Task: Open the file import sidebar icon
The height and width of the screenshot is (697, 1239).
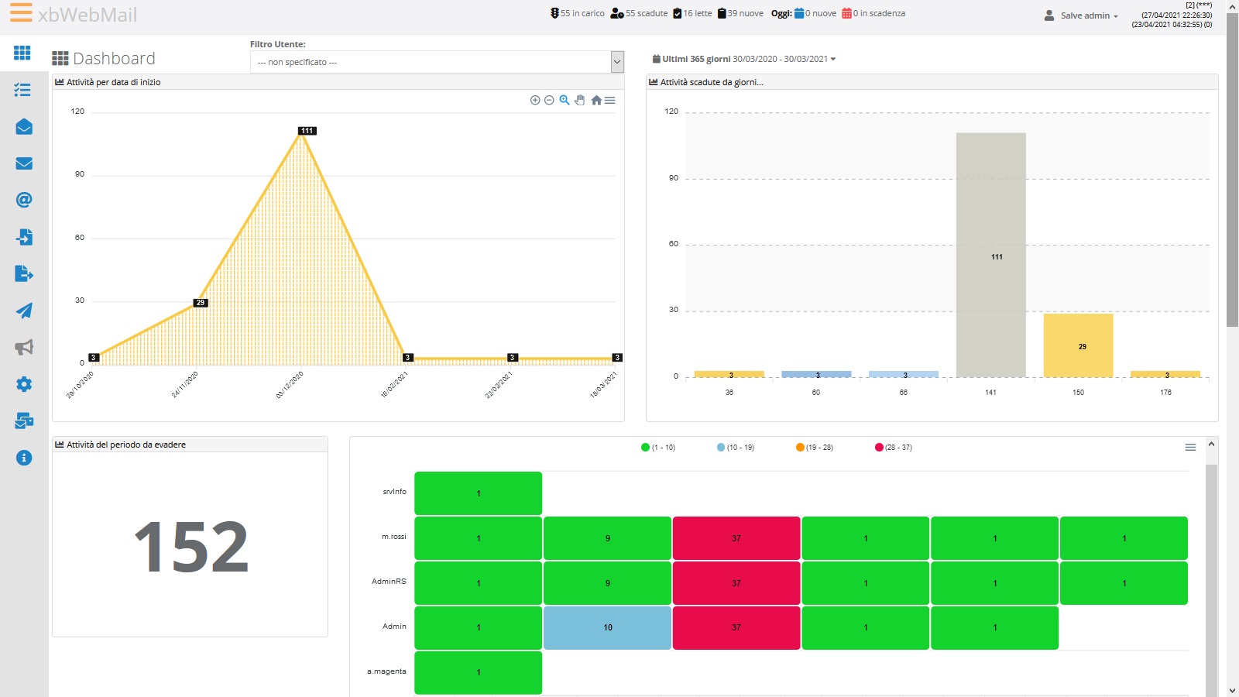Action: (x=24, y=237)
